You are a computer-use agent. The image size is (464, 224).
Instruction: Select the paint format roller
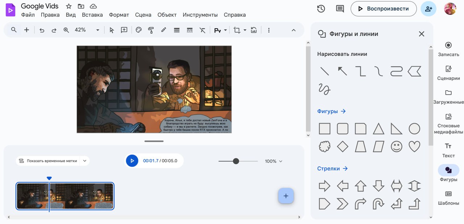[151, 30]
